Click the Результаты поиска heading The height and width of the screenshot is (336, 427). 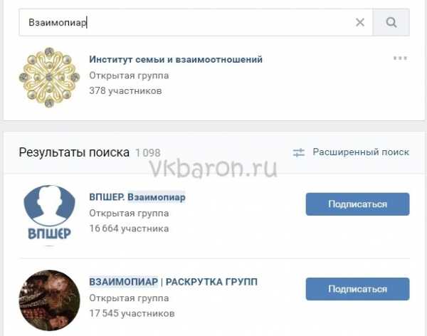click(74, 152)
